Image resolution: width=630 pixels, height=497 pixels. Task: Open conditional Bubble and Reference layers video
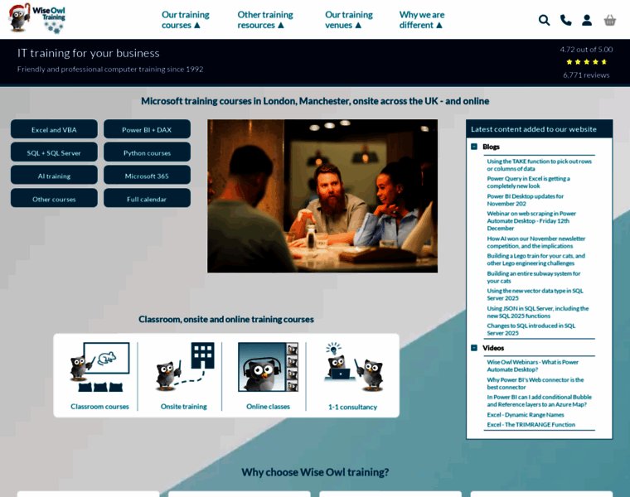pyautogui.click(x=539, y=401)
